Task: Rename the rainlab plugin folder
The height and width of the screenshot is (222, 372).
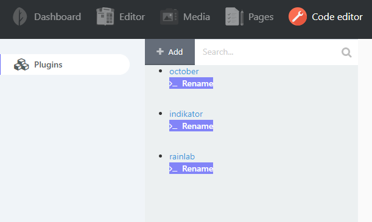Action: (191, 168)
